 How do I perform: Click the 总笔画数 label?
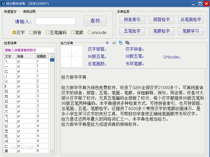(97, 64)
